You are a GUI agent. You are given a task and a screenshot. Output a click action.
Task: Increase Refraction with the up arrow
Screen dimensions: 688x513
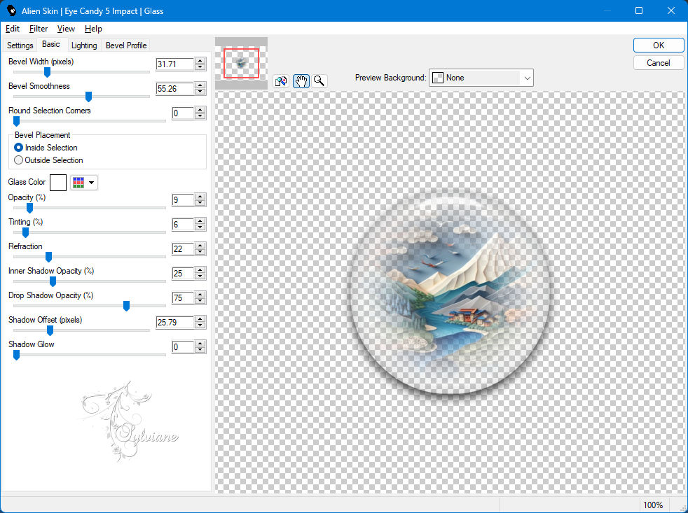pos(200,246)
